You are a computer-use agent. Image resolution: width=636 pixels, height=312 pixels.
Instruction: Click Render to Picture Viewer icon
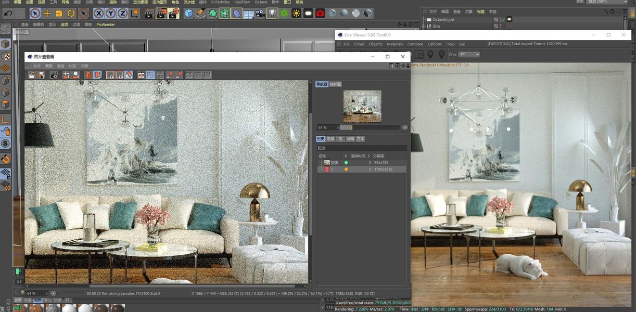[161, 13]
